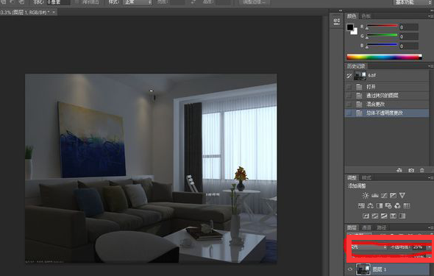Add a Vibrance adjustment (triangle icon)
This screenshot has height=276, width=434.
pyautogui.click(x=402, y=196)
